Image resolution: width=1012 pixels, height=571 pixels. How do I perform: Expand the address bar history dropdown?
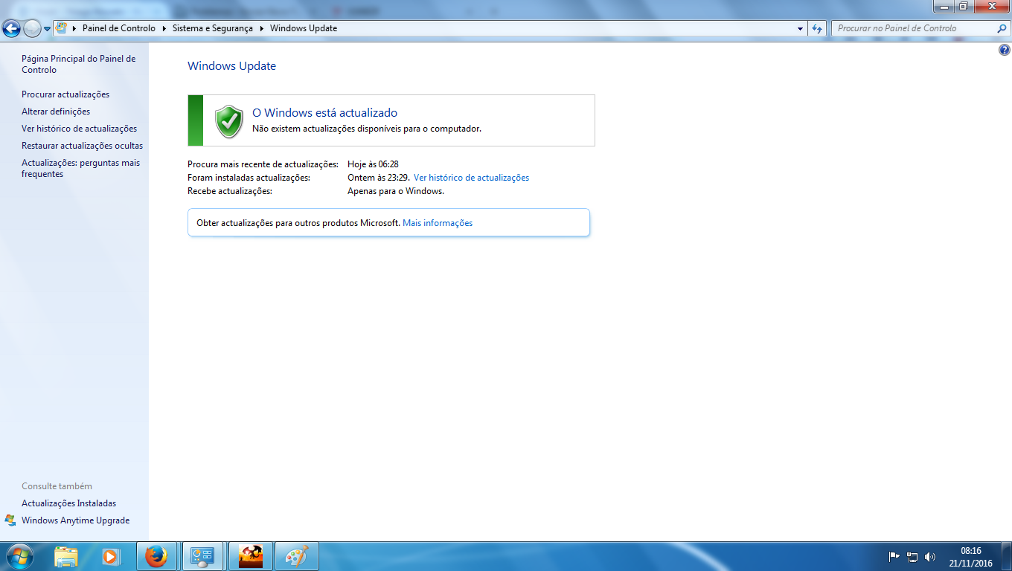coord(800,28)
